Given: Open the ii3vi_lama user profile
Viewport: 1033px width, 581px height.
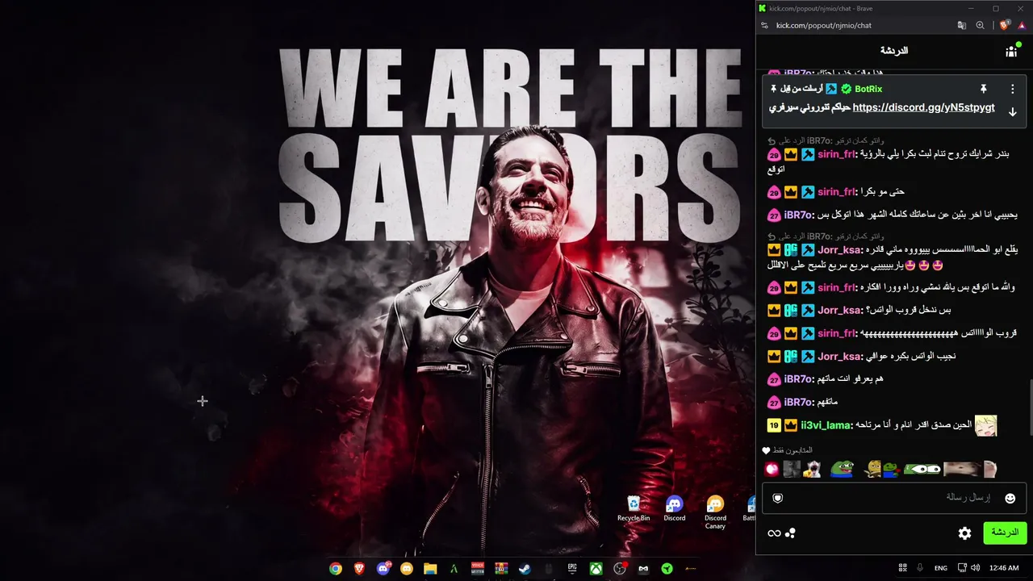Looking at the screenshot, I should coord(825,425).
